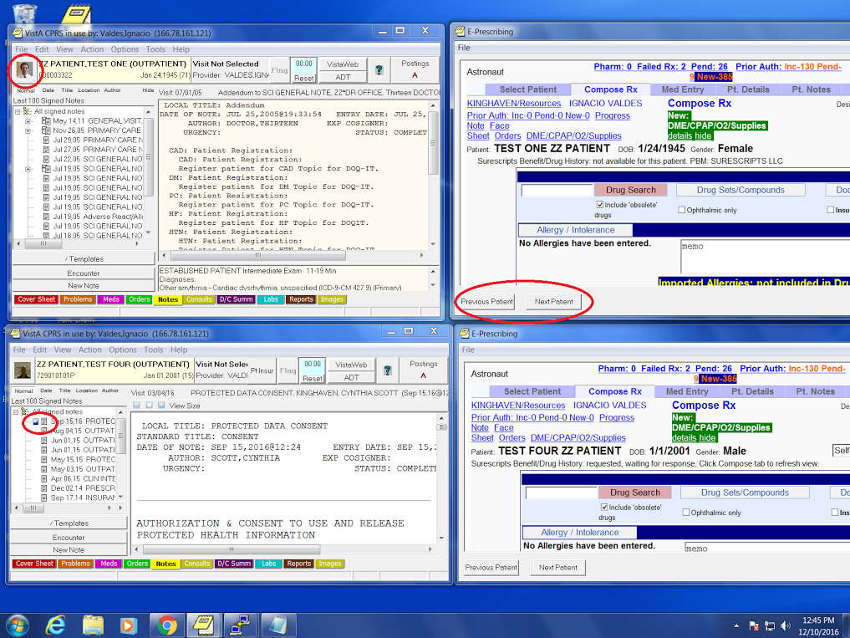Click the leftmost small icon beside View Size

(x=135, y=405)
